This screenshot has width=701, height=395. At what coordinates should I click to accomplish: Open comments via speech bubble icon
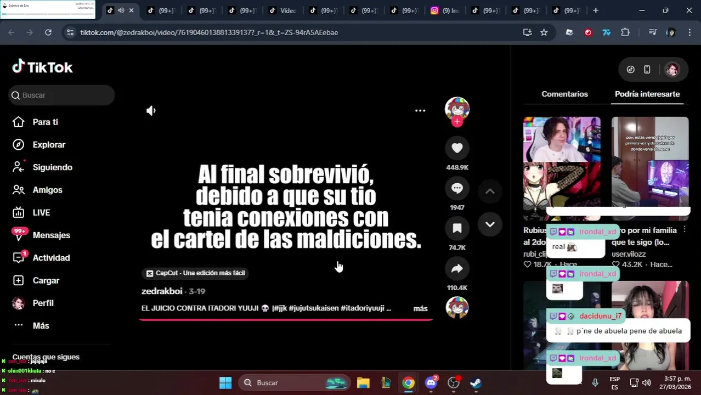pyautogui.click(x=457, y=188)
